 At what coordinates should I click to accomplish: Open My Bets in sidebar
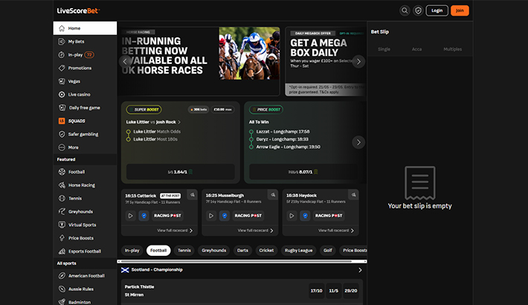85,42
